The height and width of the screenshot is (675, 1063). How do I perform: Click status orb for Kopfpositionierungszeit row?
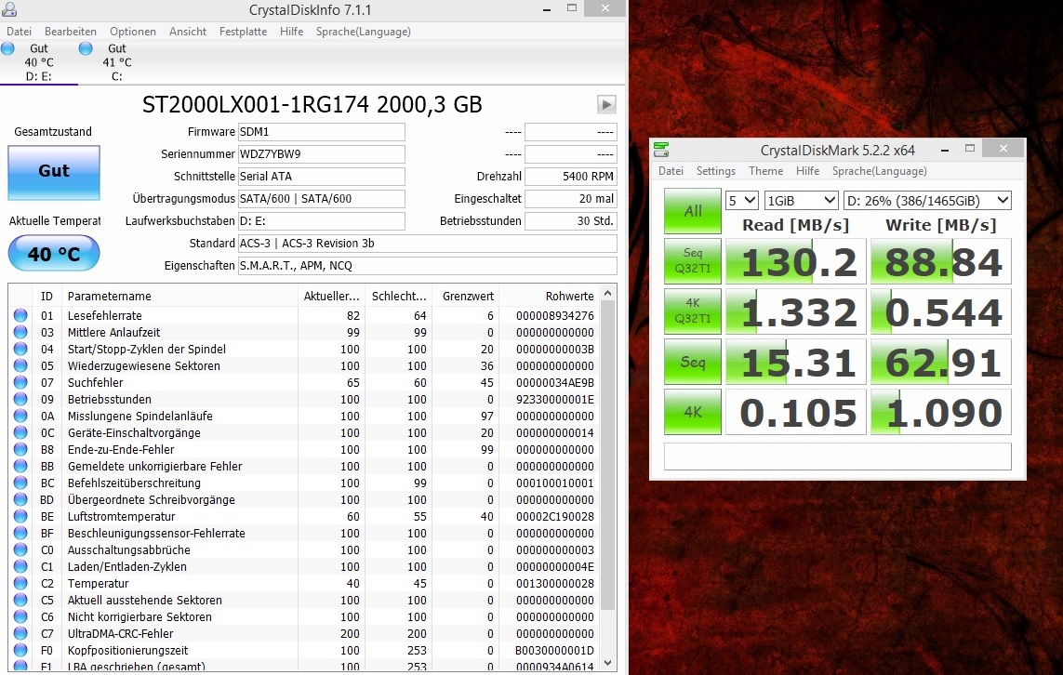click(x=20, y=650)
